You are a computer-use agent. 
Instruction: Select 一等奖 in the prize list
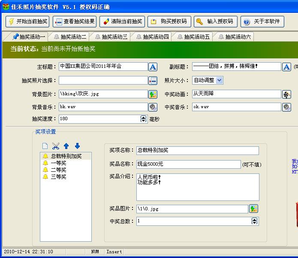58,163
